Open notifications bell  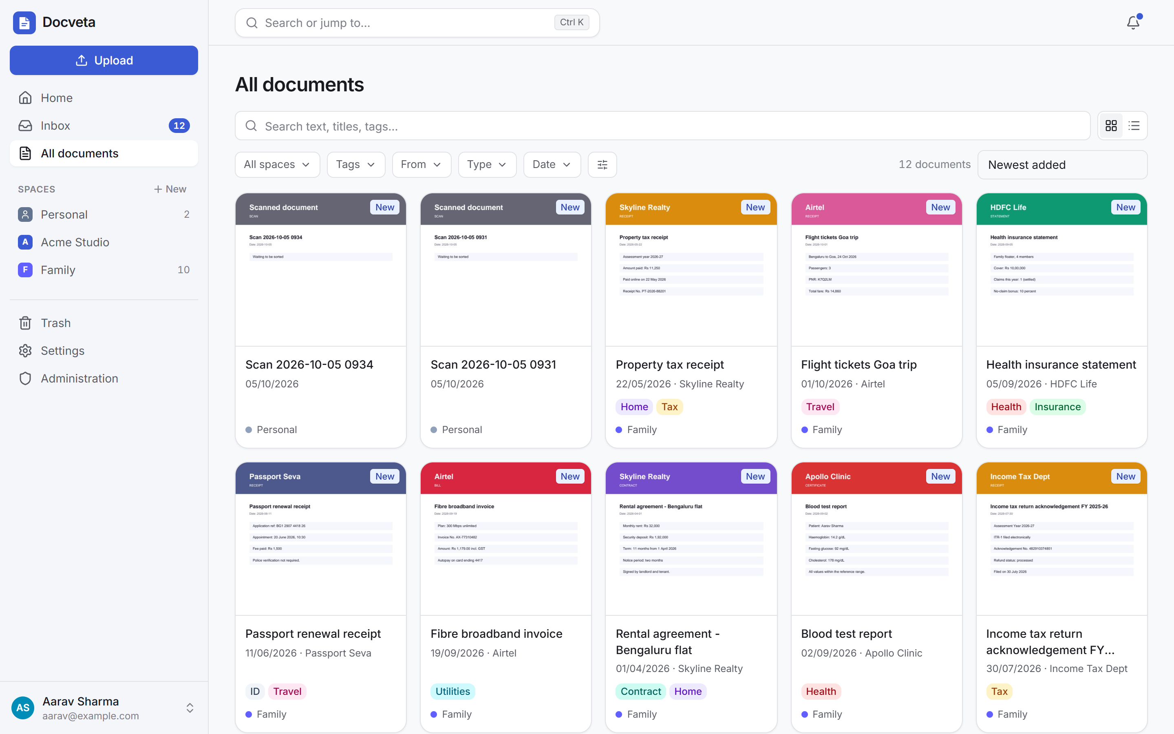(1133, 22)
